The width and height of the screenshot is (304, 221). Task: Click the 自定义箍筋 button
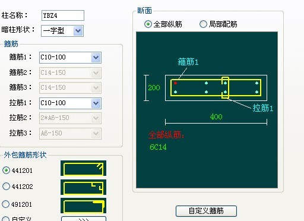click(206, 211)
